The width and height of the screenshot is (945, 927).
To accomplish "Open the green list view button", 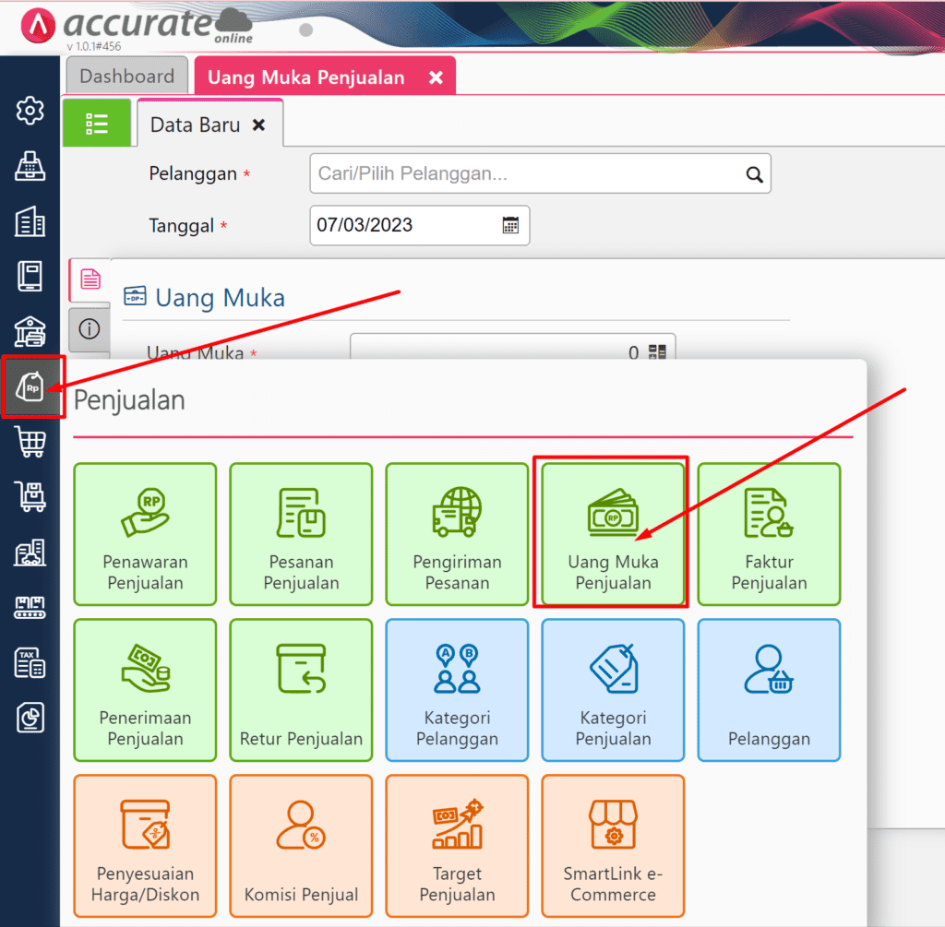I will point(97,124).
